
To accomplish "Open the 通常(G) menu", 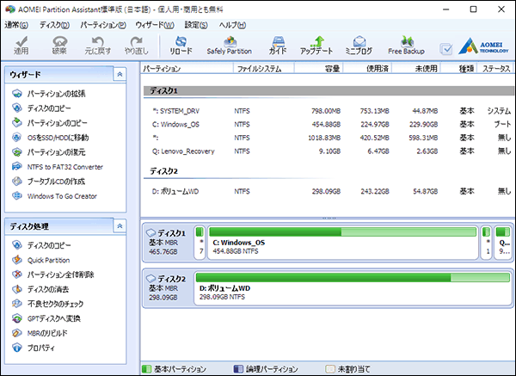I will tap(16, 25).
